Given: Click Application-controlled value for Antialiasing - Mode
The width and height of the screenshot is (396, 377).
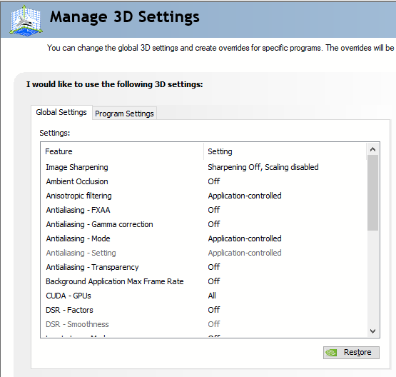Looking at the screenshot, I should (x=245, y=238).
